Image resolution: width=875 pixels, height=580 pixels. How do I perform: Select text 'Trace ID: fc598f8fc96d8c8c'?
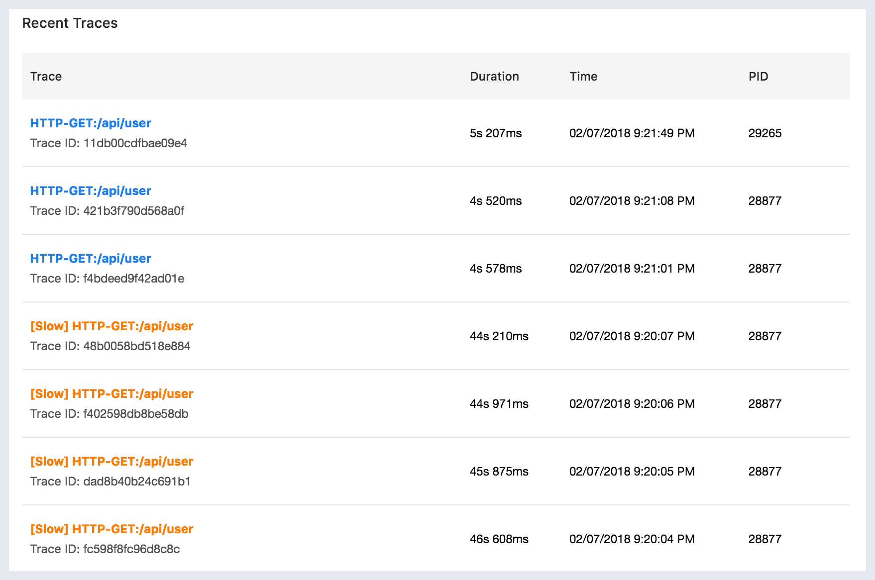105,549
